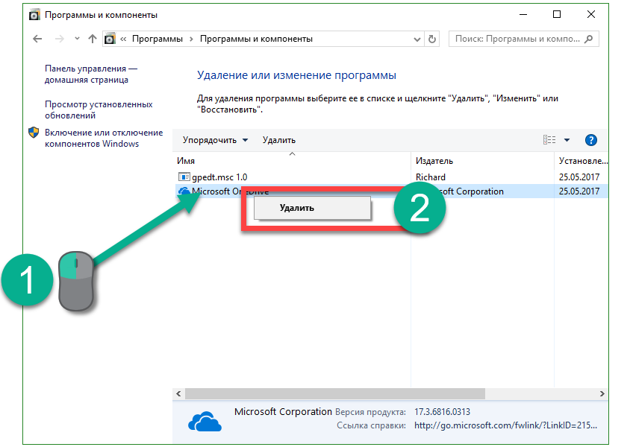Sort list by Издатель column header
The height and width of the screenshot is (447, 630).
[434, 161]
